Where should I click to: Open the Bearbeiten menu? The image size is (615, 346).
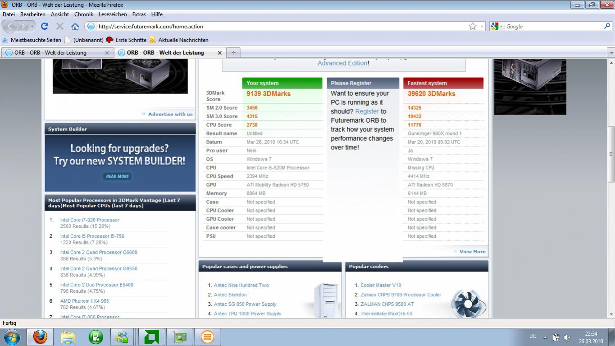pos(33,14)
